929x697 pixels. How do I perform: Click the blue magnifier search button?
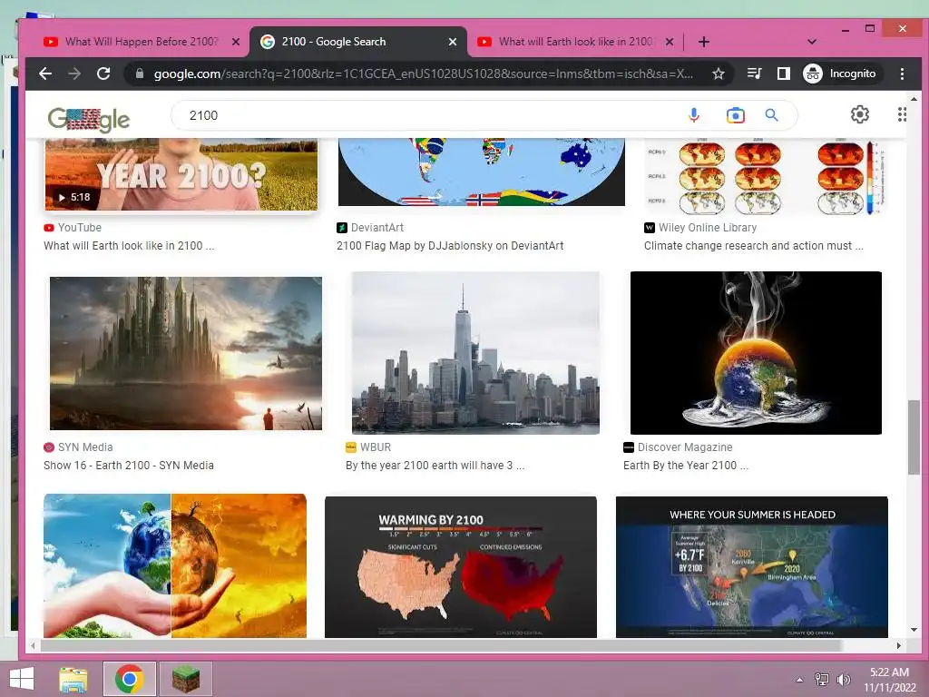[771, 115]
